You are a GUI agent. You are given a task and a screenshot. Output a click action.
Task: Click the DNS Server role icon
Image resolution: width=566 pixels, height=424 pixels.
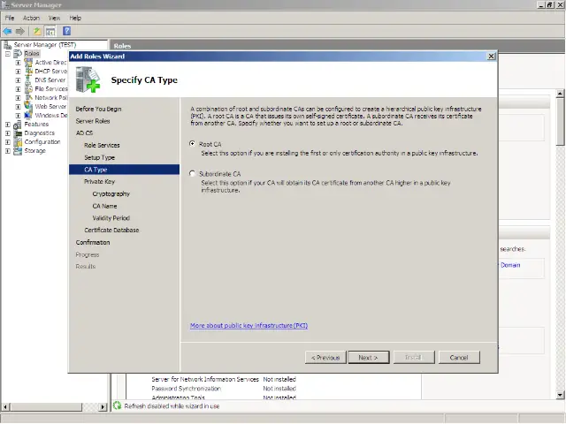pos(28,80)
